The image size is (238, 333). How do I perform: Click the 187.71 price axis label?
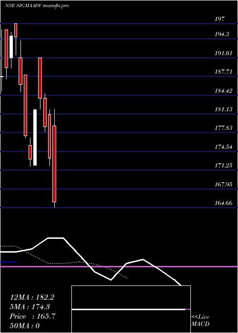point(223,72)
